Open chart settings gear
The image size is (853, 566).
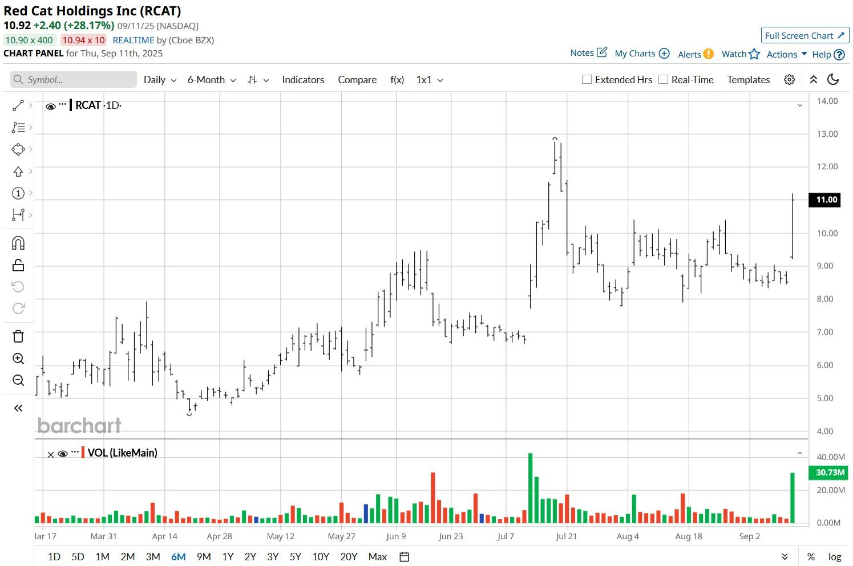789,80
